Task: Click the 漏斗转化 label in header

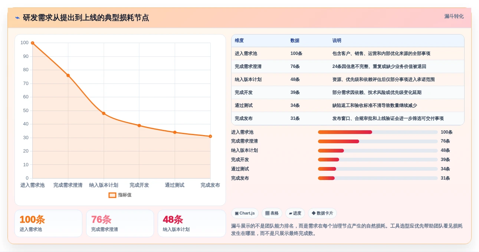Action: [454, 16]
